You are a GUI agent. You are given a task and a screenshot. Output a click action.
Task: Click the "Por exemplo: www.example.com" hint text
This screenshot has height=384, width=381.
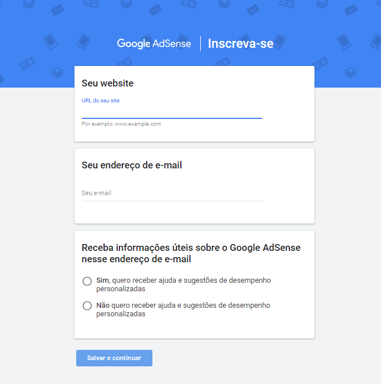[x=121, y=124]
